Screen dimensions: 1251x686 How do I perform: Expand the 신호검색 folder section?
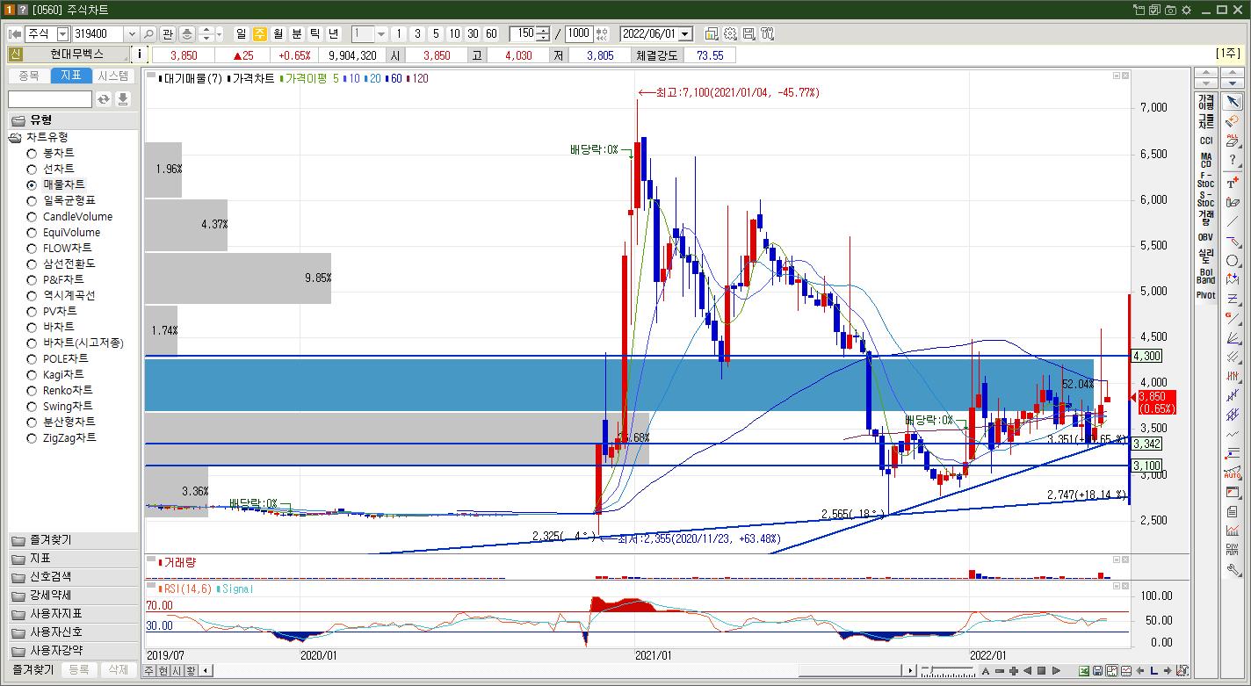click(73, 577)
